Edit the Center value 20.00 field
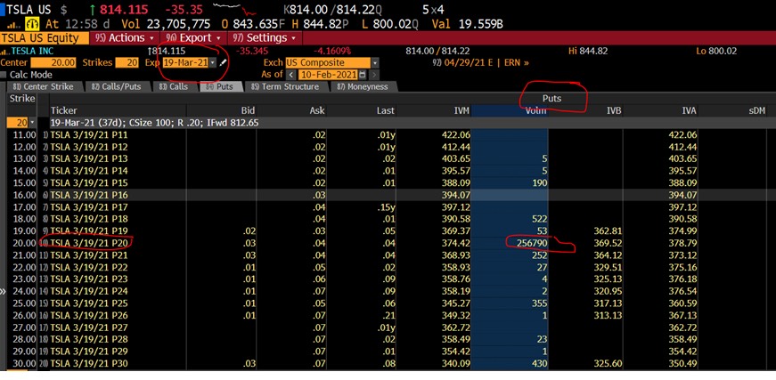 click(53, 63)
